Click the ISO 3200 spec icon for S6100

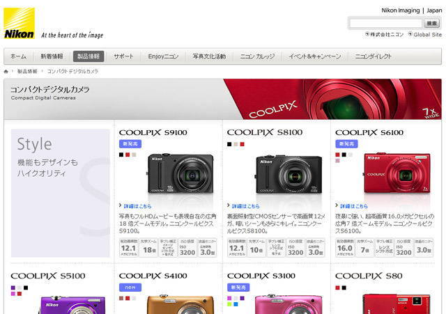pos(403,248)
